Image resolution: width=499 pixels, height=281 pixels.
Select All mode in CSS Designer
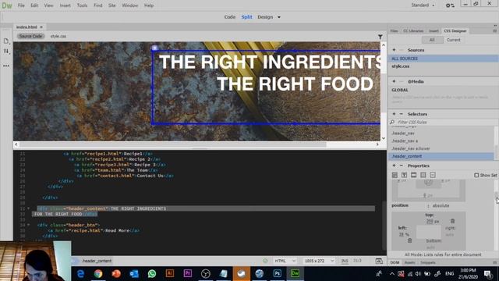coord(432,40)
